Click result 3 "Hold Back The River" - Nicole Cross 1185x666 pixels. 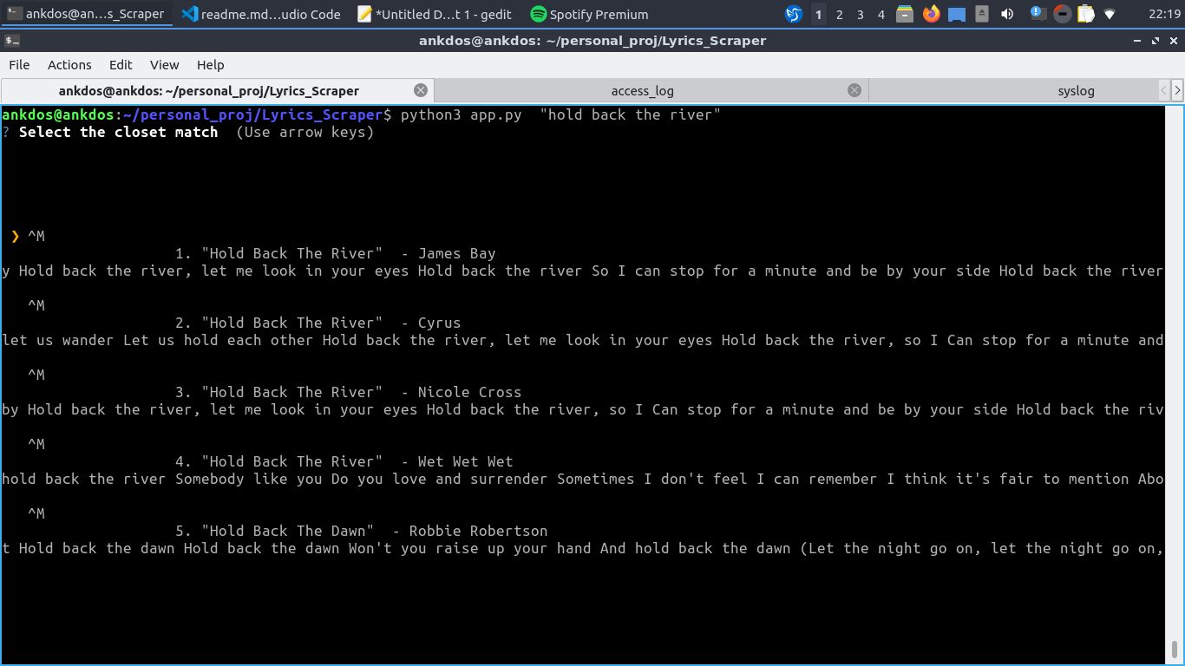tap(348, 392)
